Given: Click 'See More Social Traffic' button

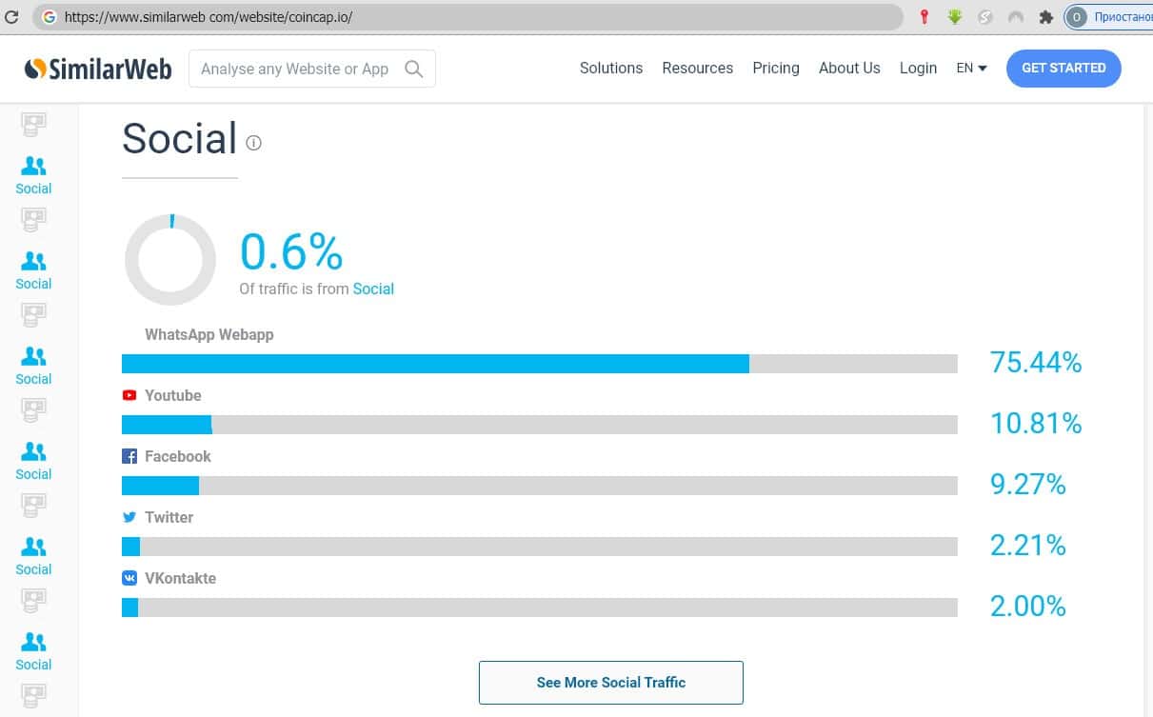Looking at the screenshot, I should 611,683.
